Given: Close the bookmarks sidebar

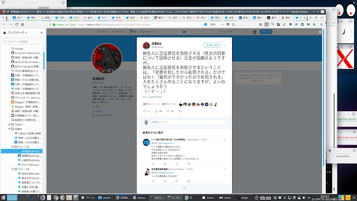Looking at the screenshot, I should click(41, 33).
